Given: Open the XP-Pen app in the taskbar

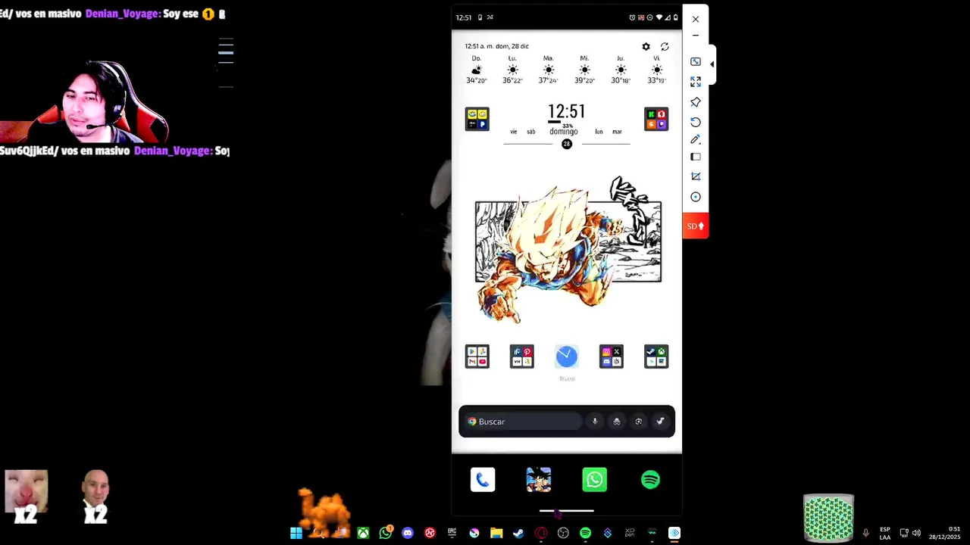Looking at the screenshot, I should pyautogui.click(x=630, y=533).
